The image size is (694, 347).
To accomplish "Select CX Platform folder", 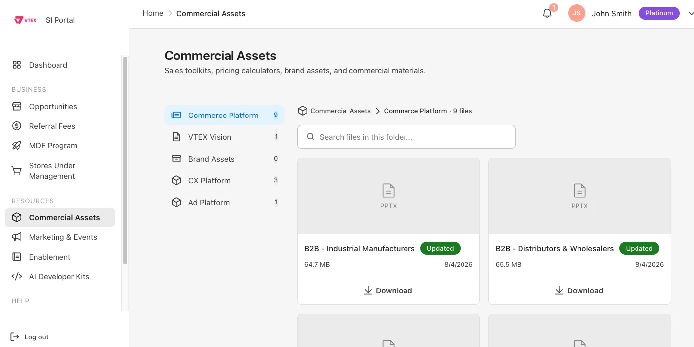I will coord(224,180).
